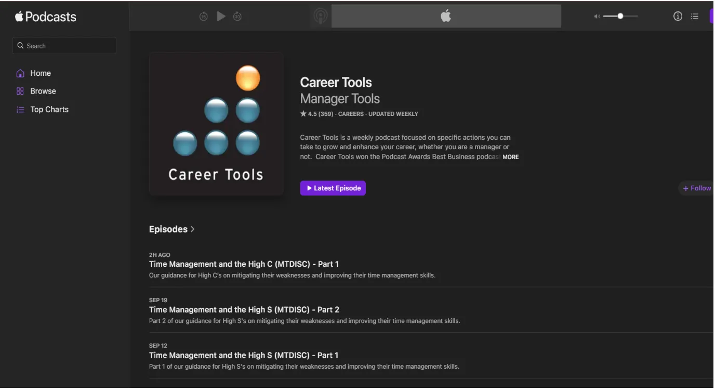The height and width of the screenshot is (390, 715).
Task: Click the 'Our guidance for High C's' description
Action: (292, 276)
